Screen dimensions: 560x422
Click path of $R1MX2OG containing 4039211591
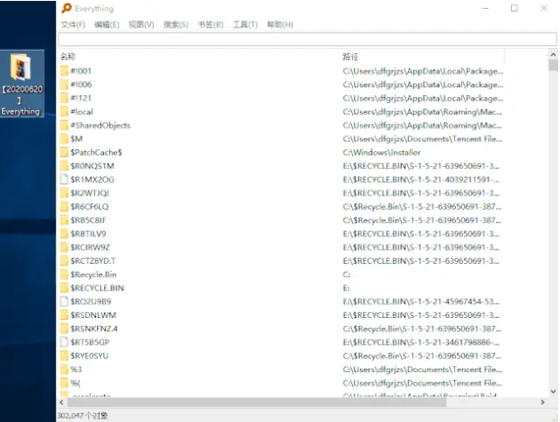coord(421,179)
